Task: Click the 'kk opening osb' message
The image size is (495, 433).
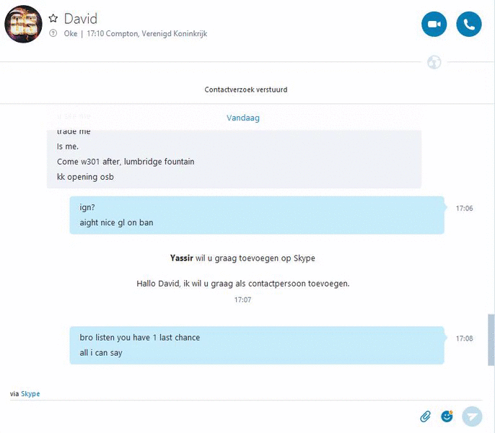Action: click(x=85, y=177)
